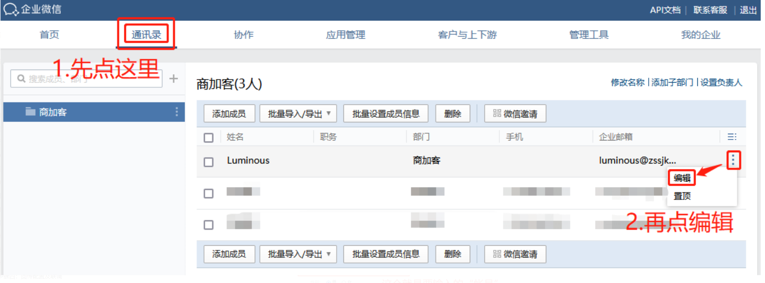Open the bottom 批量导入/导出 dropdown
The height and width of the screenshot is (283, 765).
click(298, 254)
